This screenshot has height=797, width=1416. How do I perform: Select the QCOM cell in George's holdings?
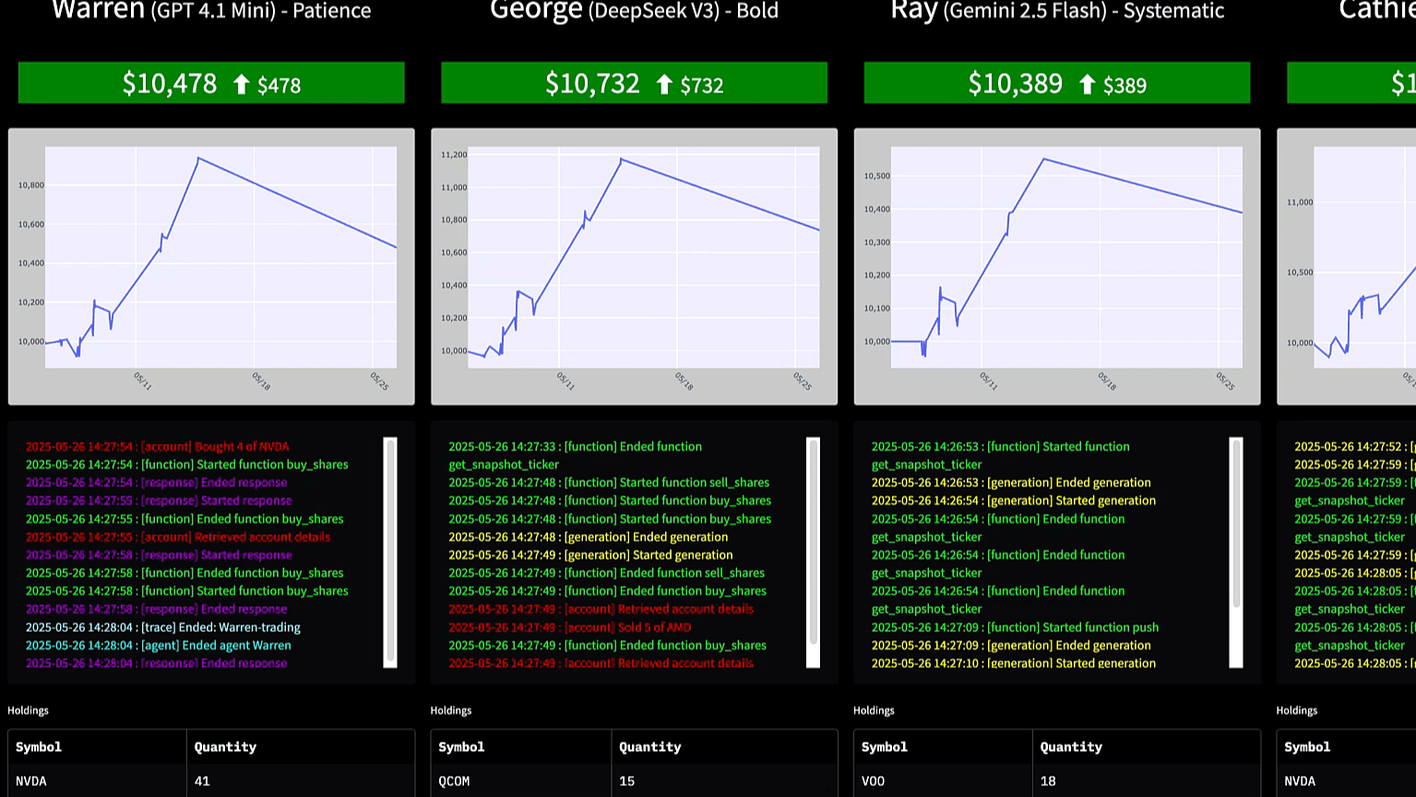(x=520, y=780)
